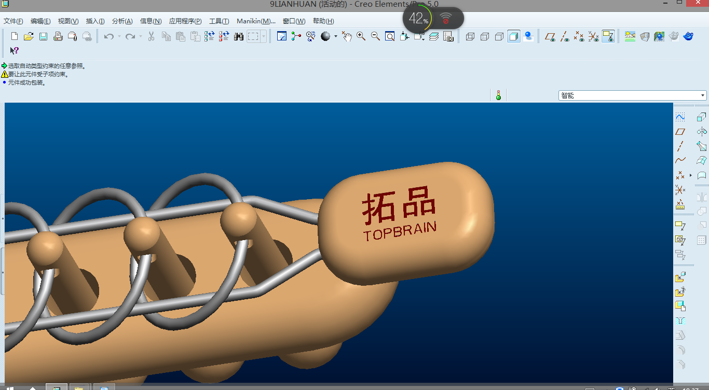Screen dimensions: 709x390
Task: Toggle coordinate systems display
Action: pos(594,36)
